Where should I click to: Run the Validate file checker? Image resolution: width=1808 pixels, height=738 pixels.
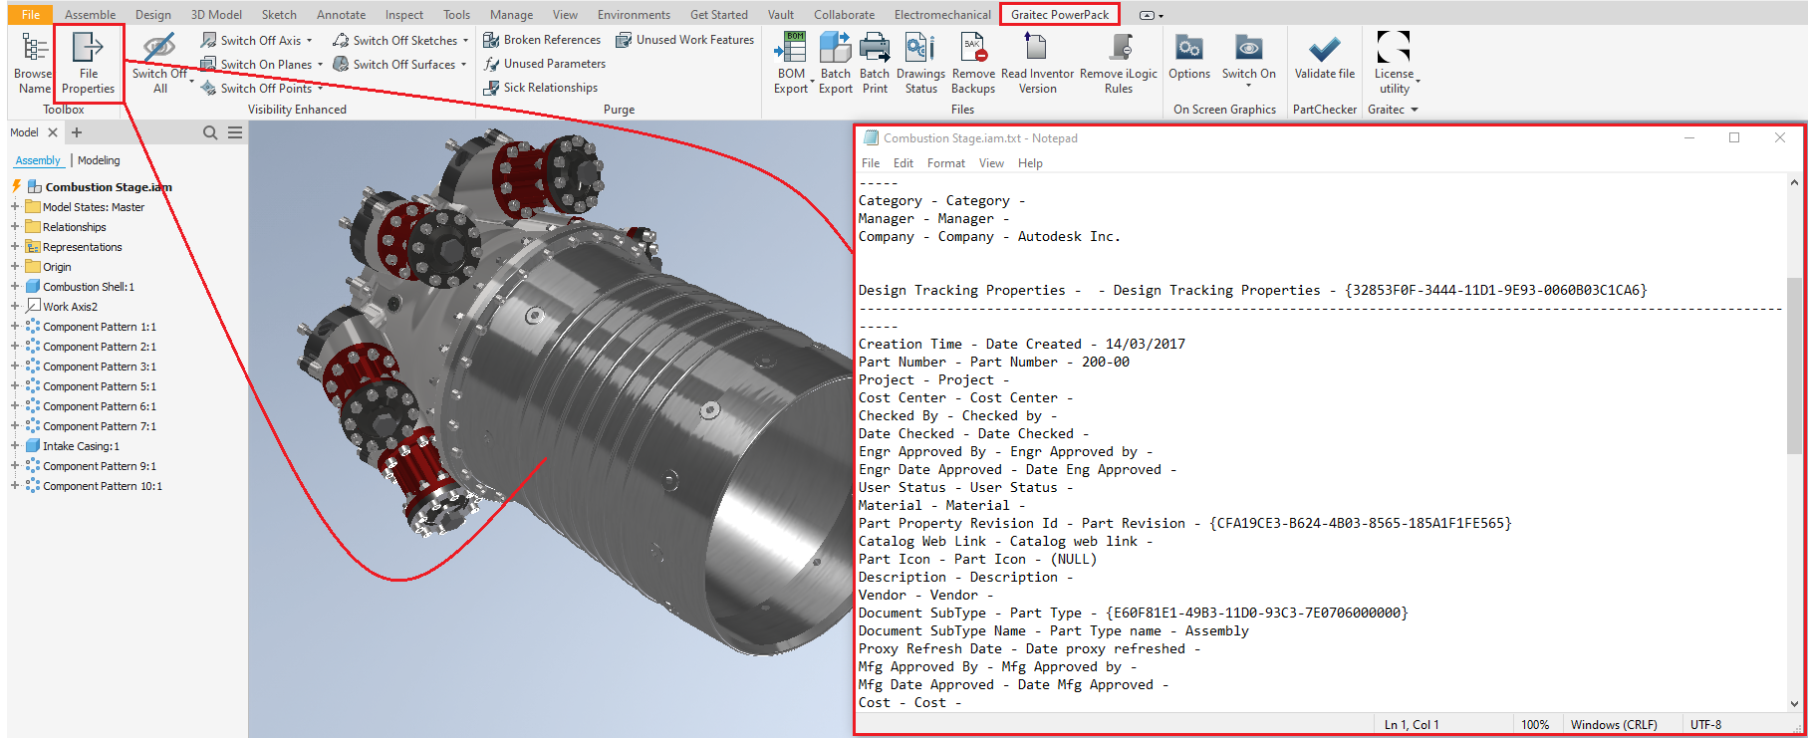pyautogui.click(x=1324, y=50)
